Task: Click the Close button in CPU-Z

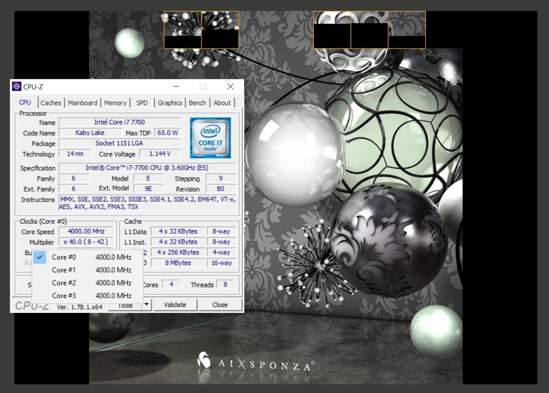Action: [x=220, y=305]
